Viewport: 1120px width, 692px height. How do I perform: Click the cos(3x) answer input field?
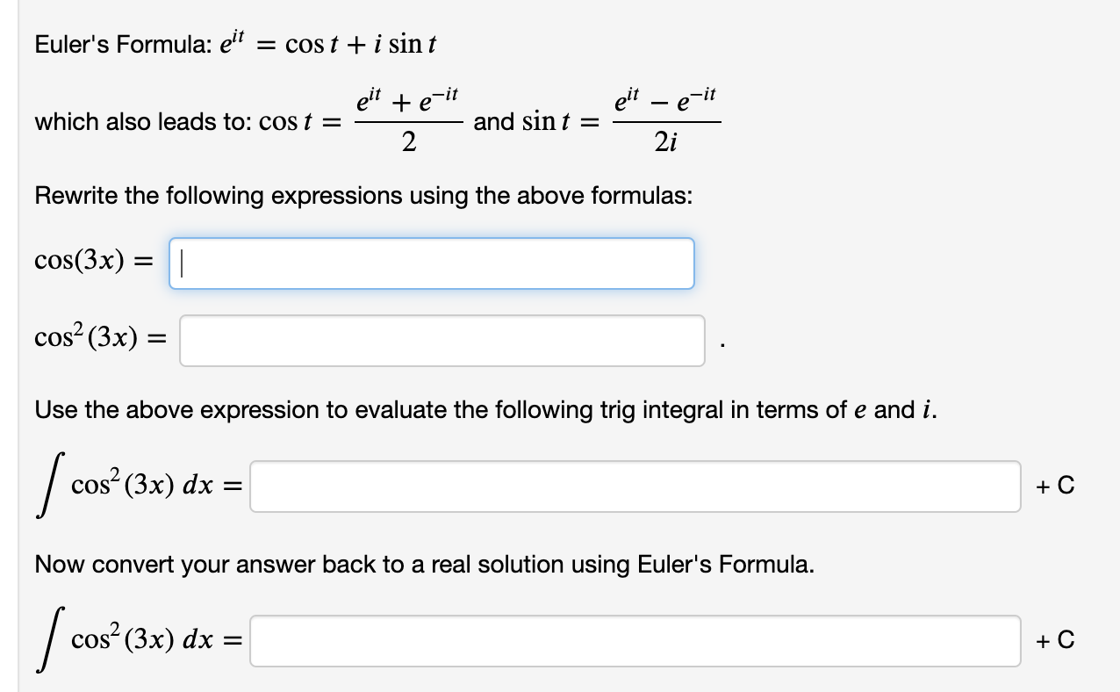click(x=430, y=263)
